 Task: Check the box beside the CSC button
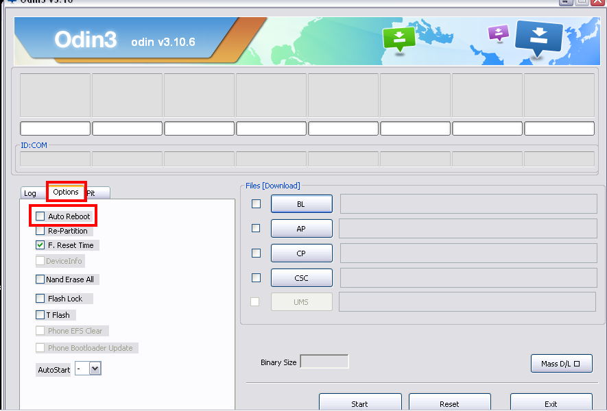(x=256, y=277)
